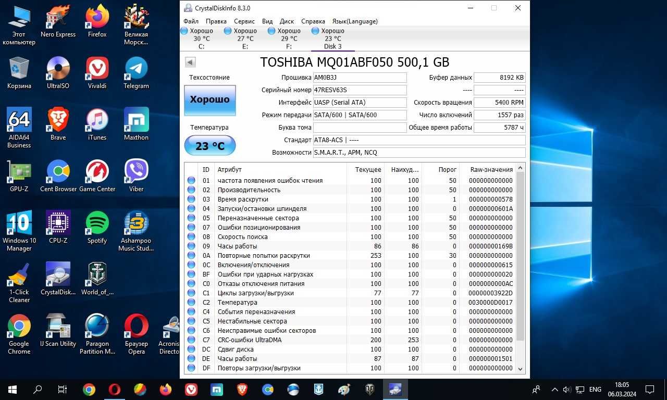The width and height of the screenshot is (667, 400).
Task: Click the Opera icon in the taskbar
Action: coord(114,389)
